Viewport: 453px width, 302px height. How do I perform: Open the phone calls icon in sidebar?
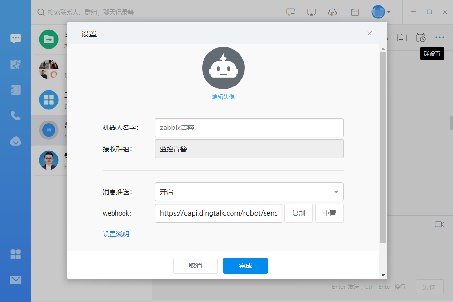coord(16,115)
